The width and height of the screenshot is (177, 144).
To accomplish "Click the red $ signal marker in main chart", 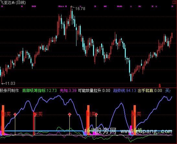I will pos(159,86).
